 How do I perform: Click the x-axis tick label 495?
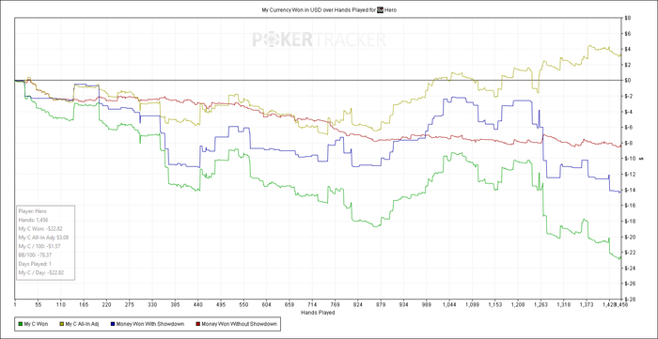[x=222, y=305]
